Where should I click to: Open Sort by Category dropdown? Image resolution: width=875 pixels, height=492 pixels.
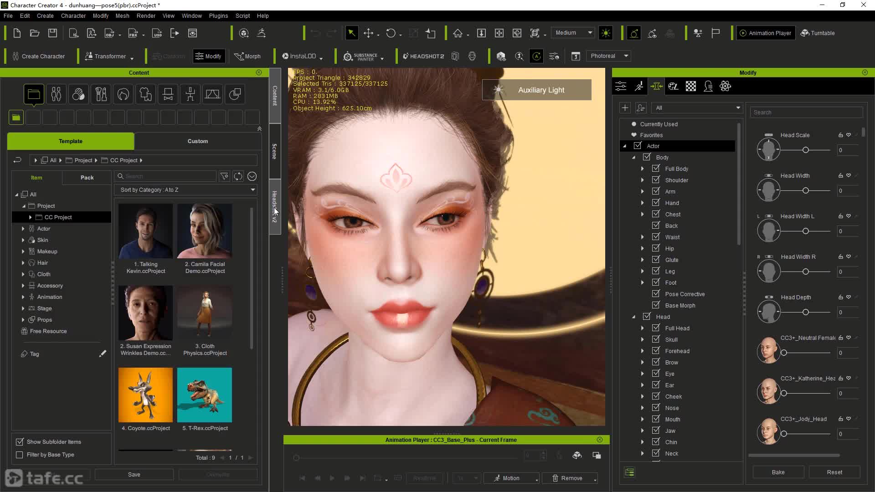[186, 190]
